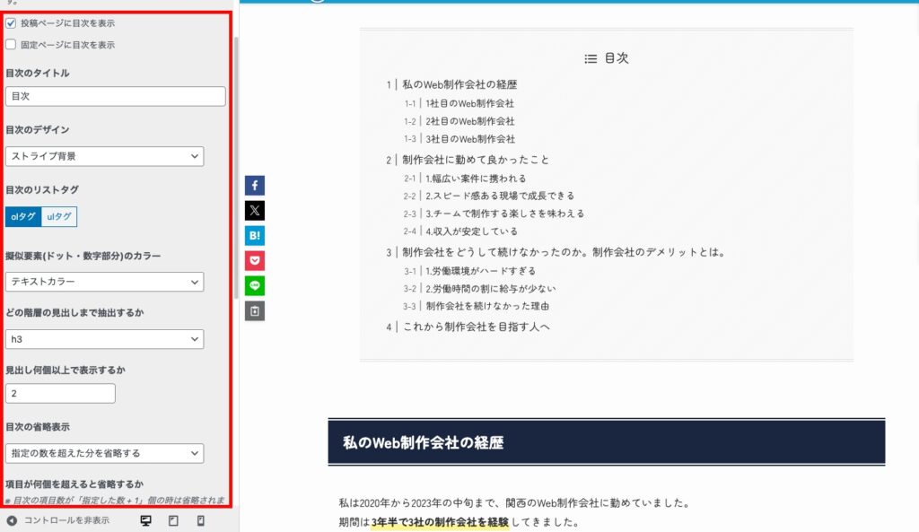Click the Pocket save icon

coord(255,261)
